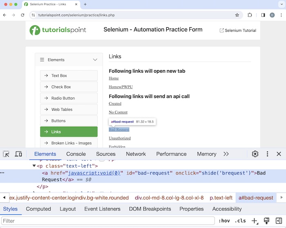The width and height of the screenshot is (286, 228).
Task: Collapse the Elements sidebar menu chevron
Action: [95, 60]
